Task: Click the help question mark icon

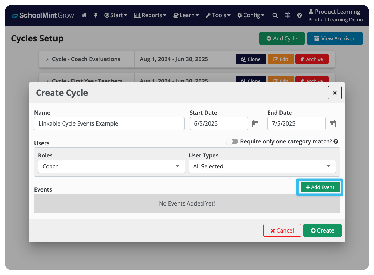Action: 299,15
